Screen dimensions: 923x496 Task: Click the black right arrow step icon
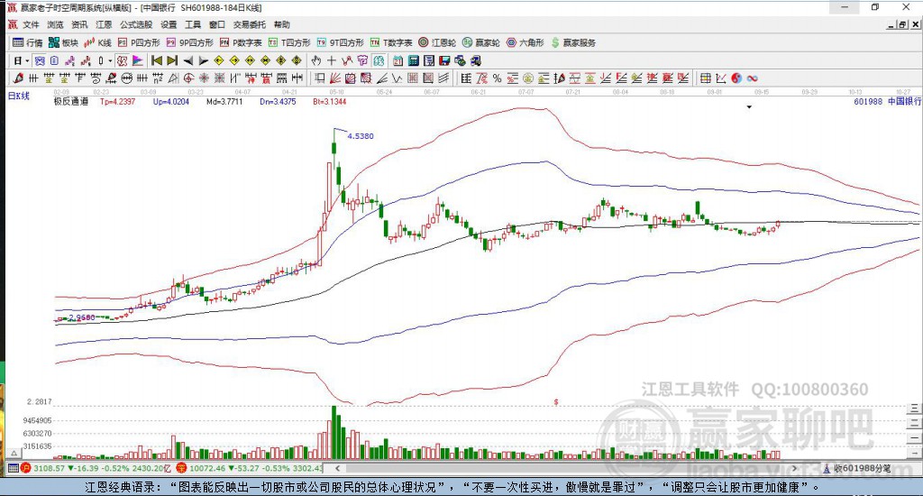point(204,60)
